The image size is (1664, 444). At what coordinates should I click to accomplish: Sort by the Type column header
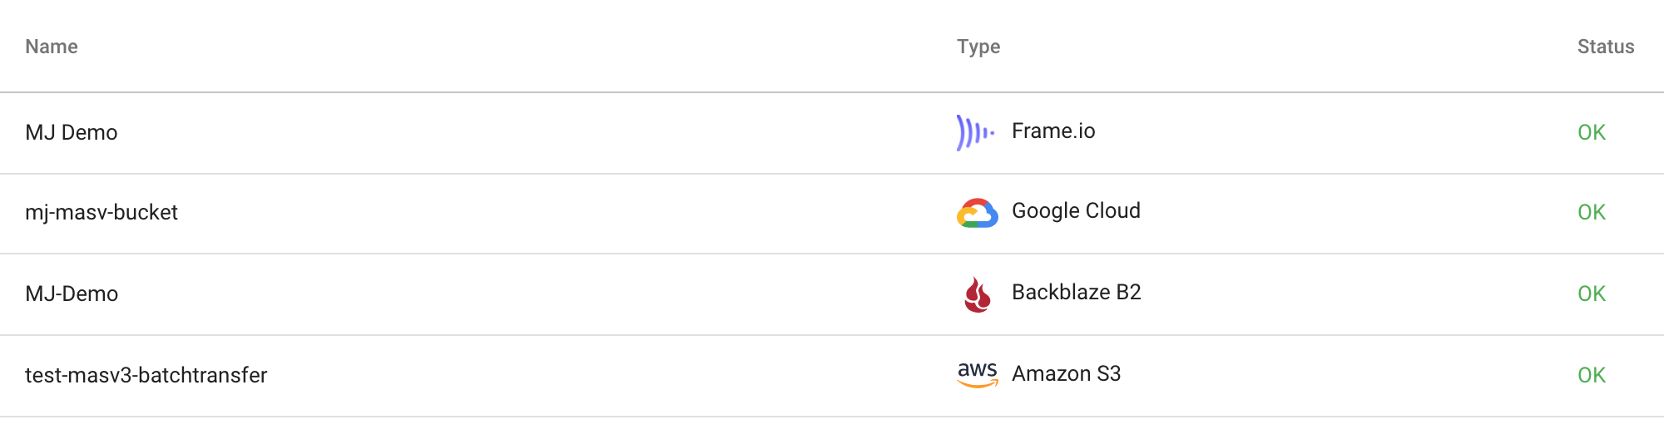(978, 47)
